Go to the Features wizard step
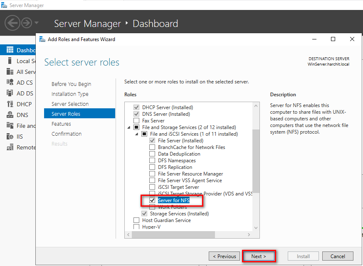Image resolution: width=363 pixels, height=266 pixels. click(x=61, y=124)
